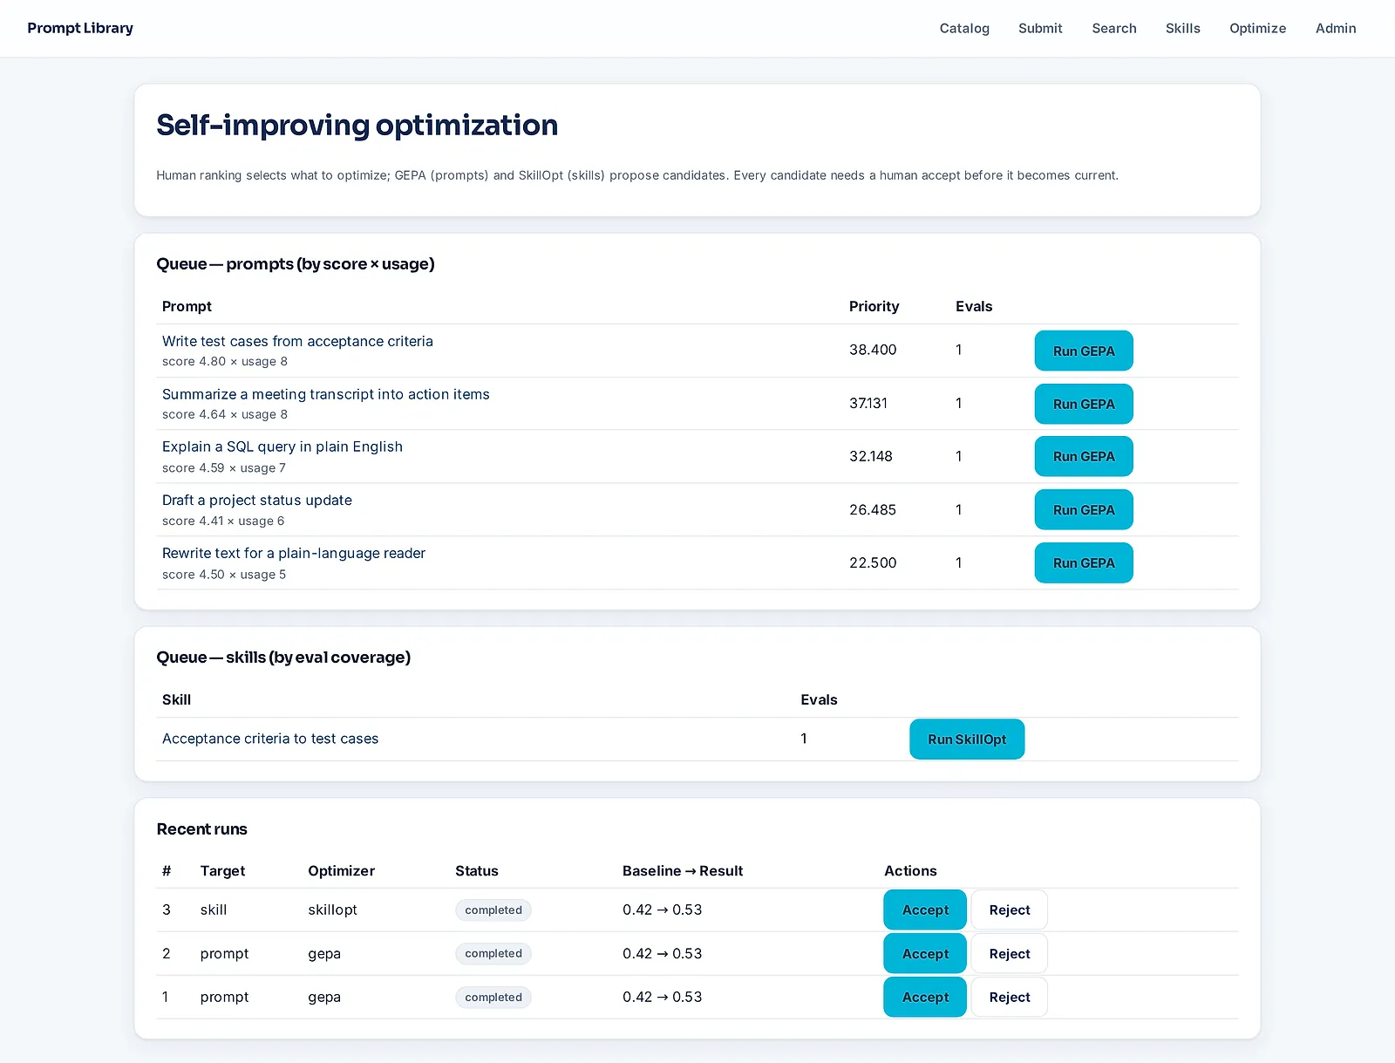This screenshot has height=1063, width=1395.
Task: Open 'Rewrite text for a plain-language reader'
Action: point(294,553)
